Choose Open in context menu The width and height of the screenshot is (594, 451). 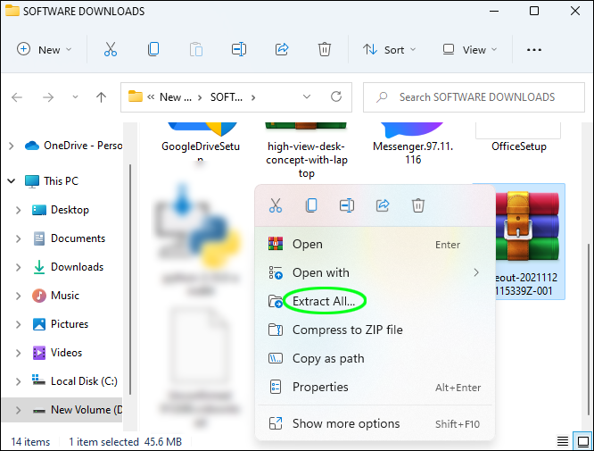[375, 245]
